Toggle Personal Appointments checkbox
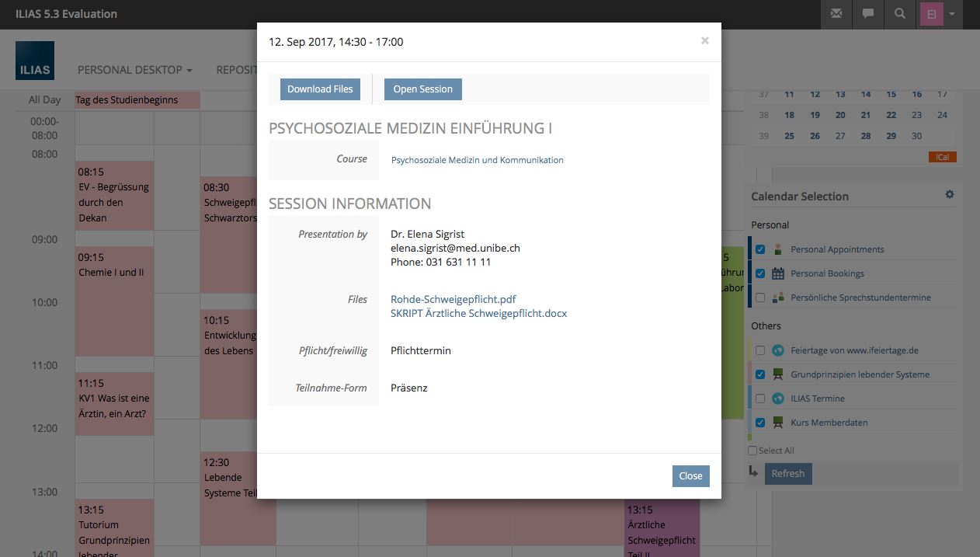980x557 pixels. (760, 249)
